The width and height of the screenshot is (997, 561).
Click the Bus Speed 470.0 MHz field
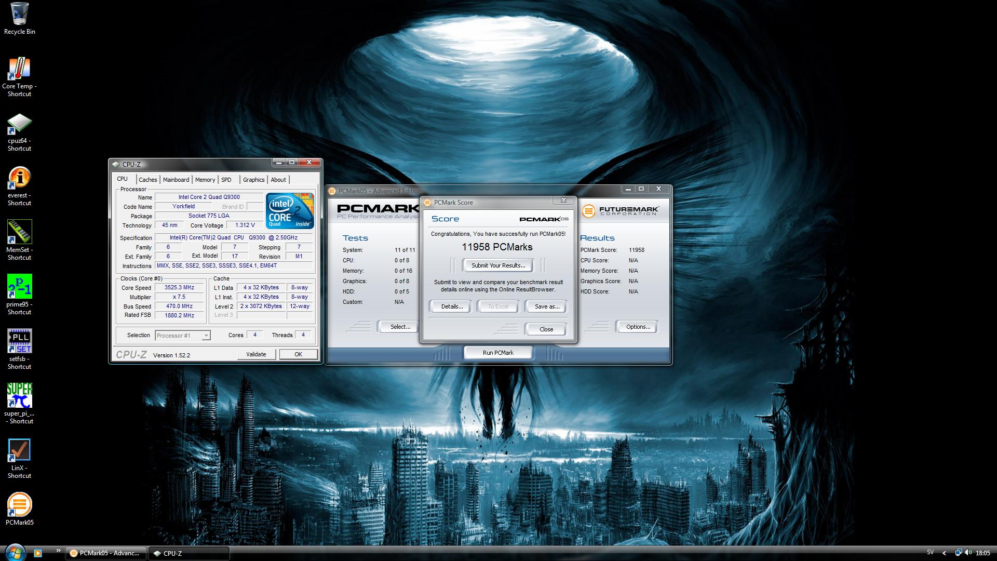(179, 306)
